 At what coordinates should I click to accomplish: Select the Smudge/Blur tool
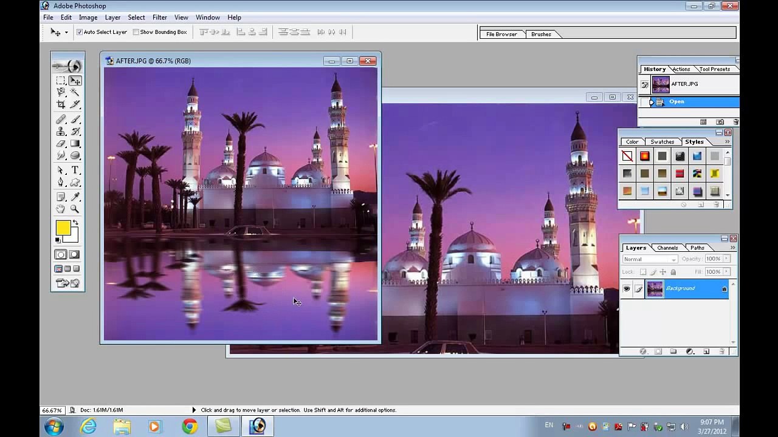(61, 155)
